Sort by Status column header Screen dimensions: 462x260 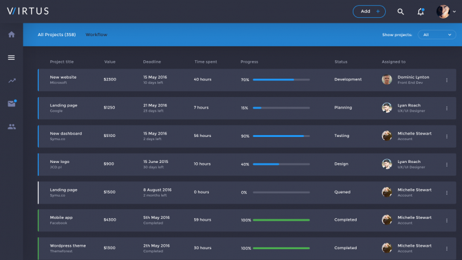click(x=341, y=62)
